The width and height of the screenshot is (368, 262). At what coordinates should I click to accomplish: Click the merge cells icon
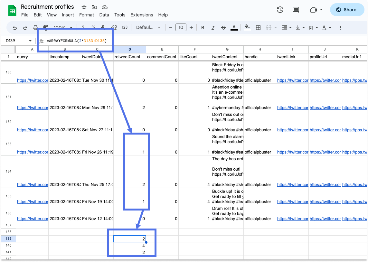pos(269,28)
